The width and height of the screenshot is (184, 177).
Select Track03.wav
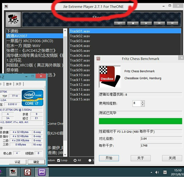coord(125,41)
